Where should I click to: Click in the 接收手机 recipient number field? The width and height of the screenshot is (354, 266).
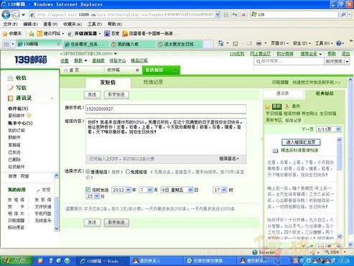[x=166, y=109]
